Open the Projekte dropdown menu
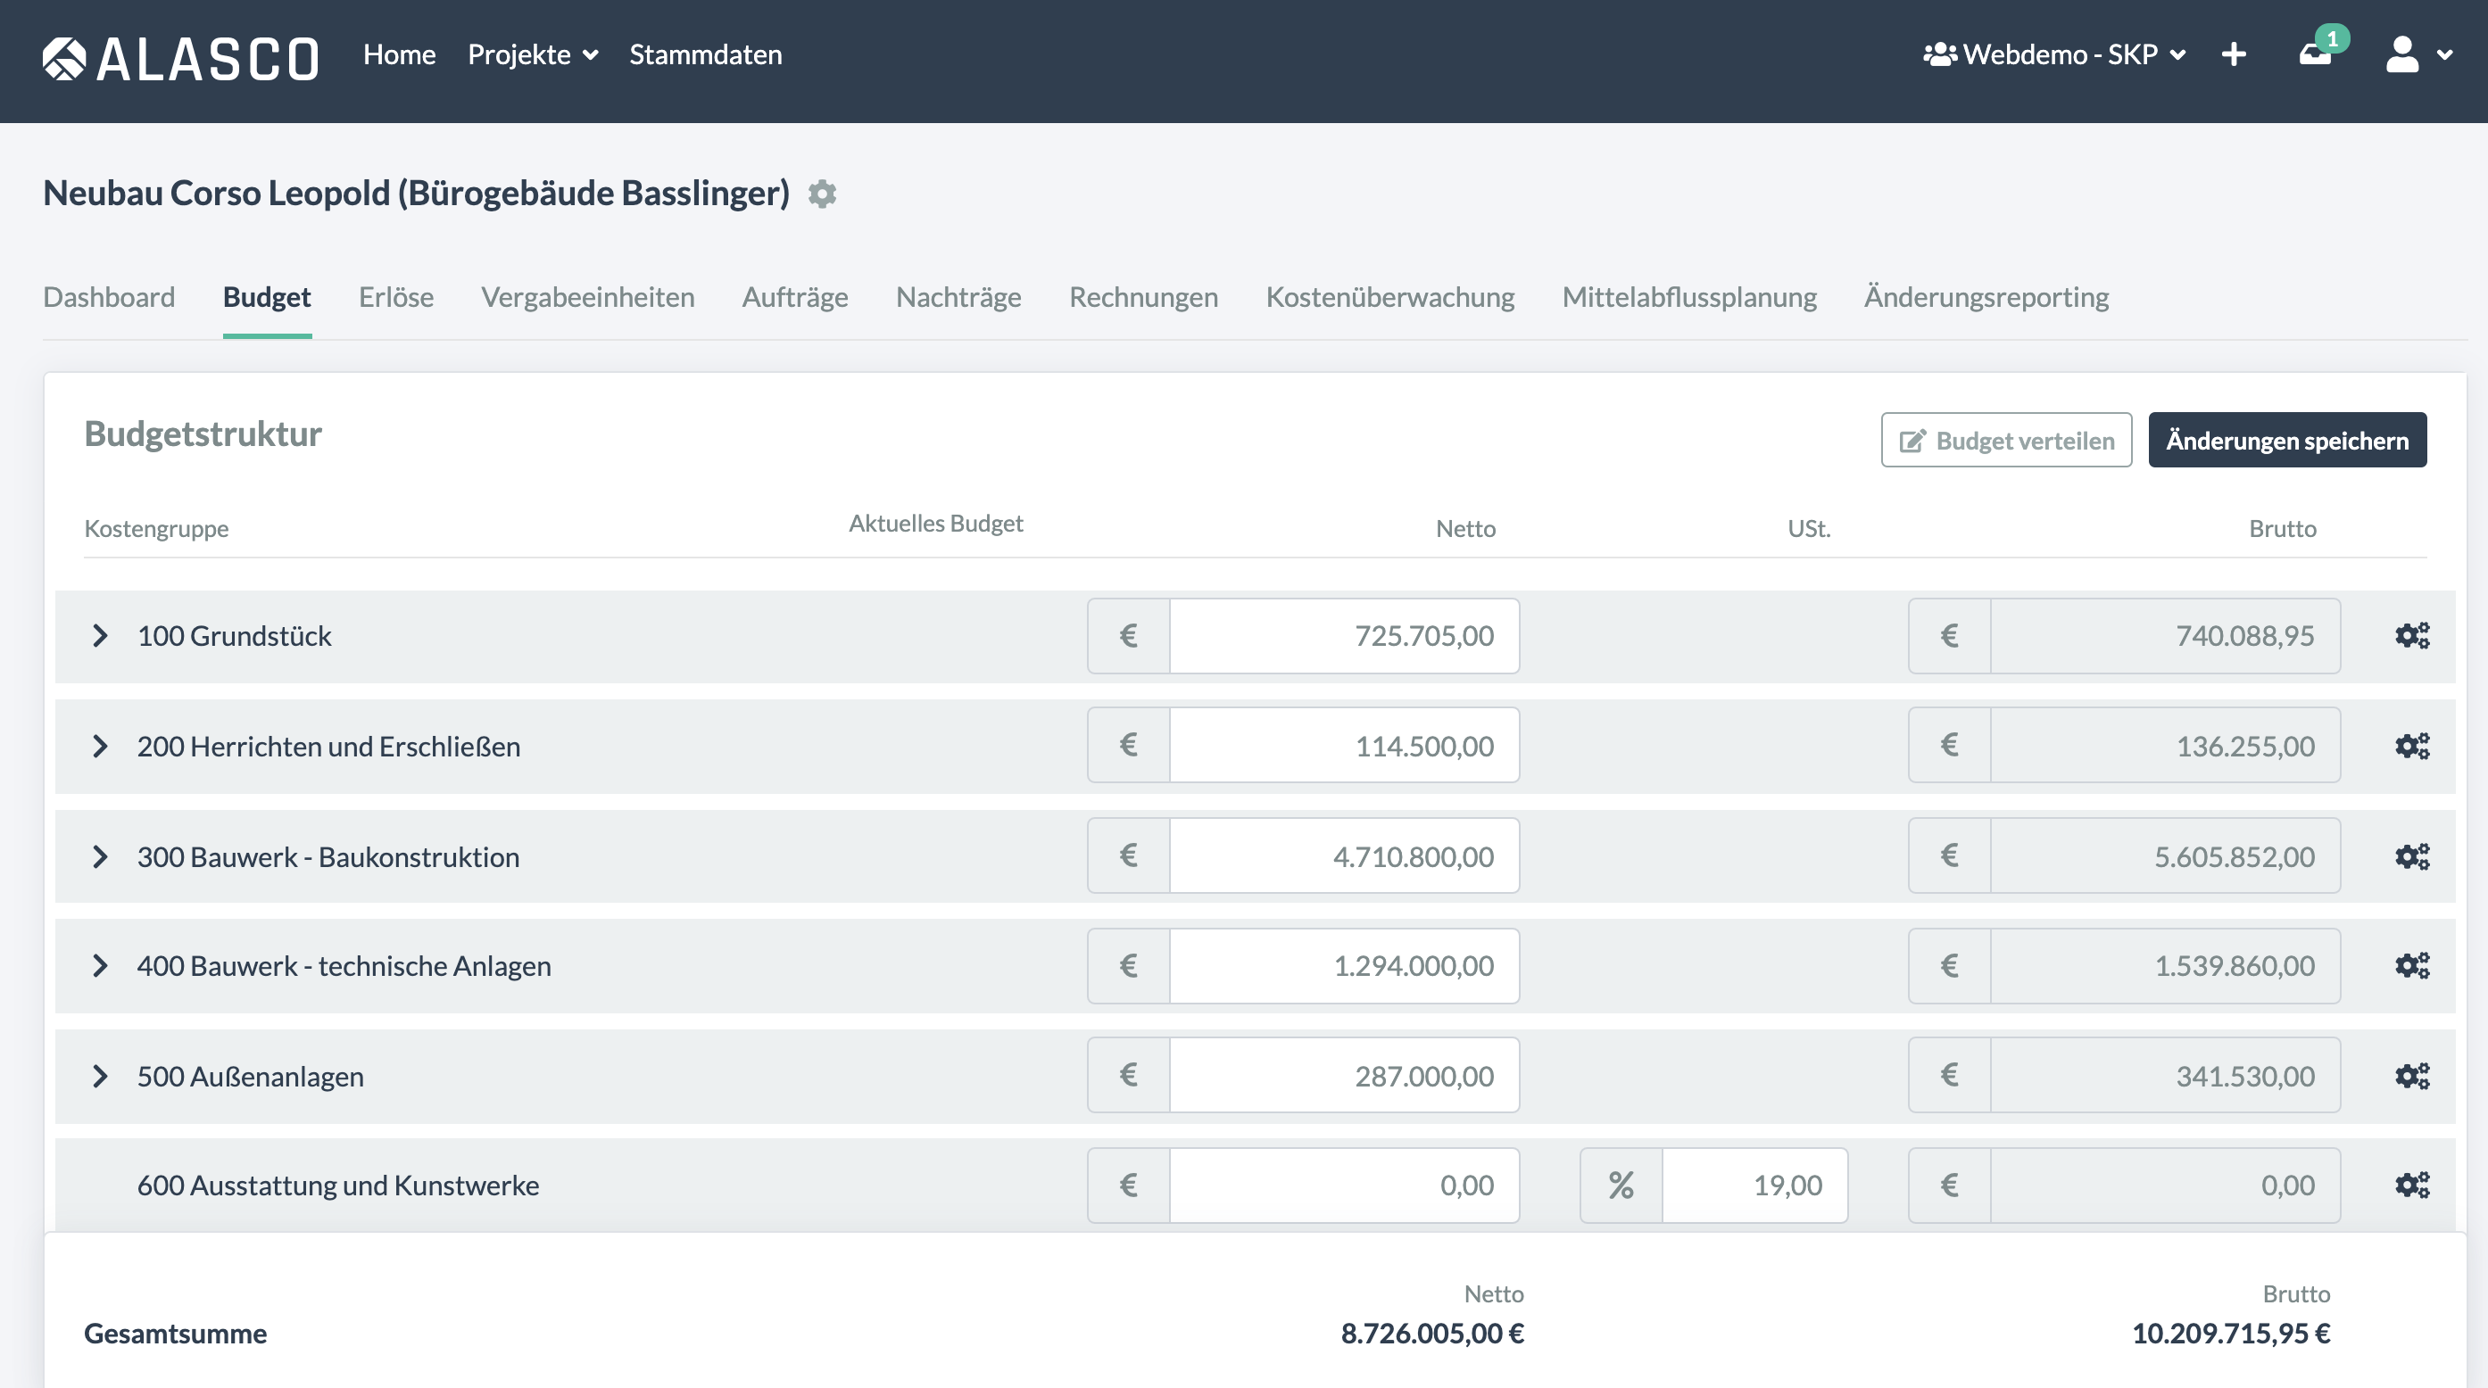 pyautogui.click(x=533, y=55)
